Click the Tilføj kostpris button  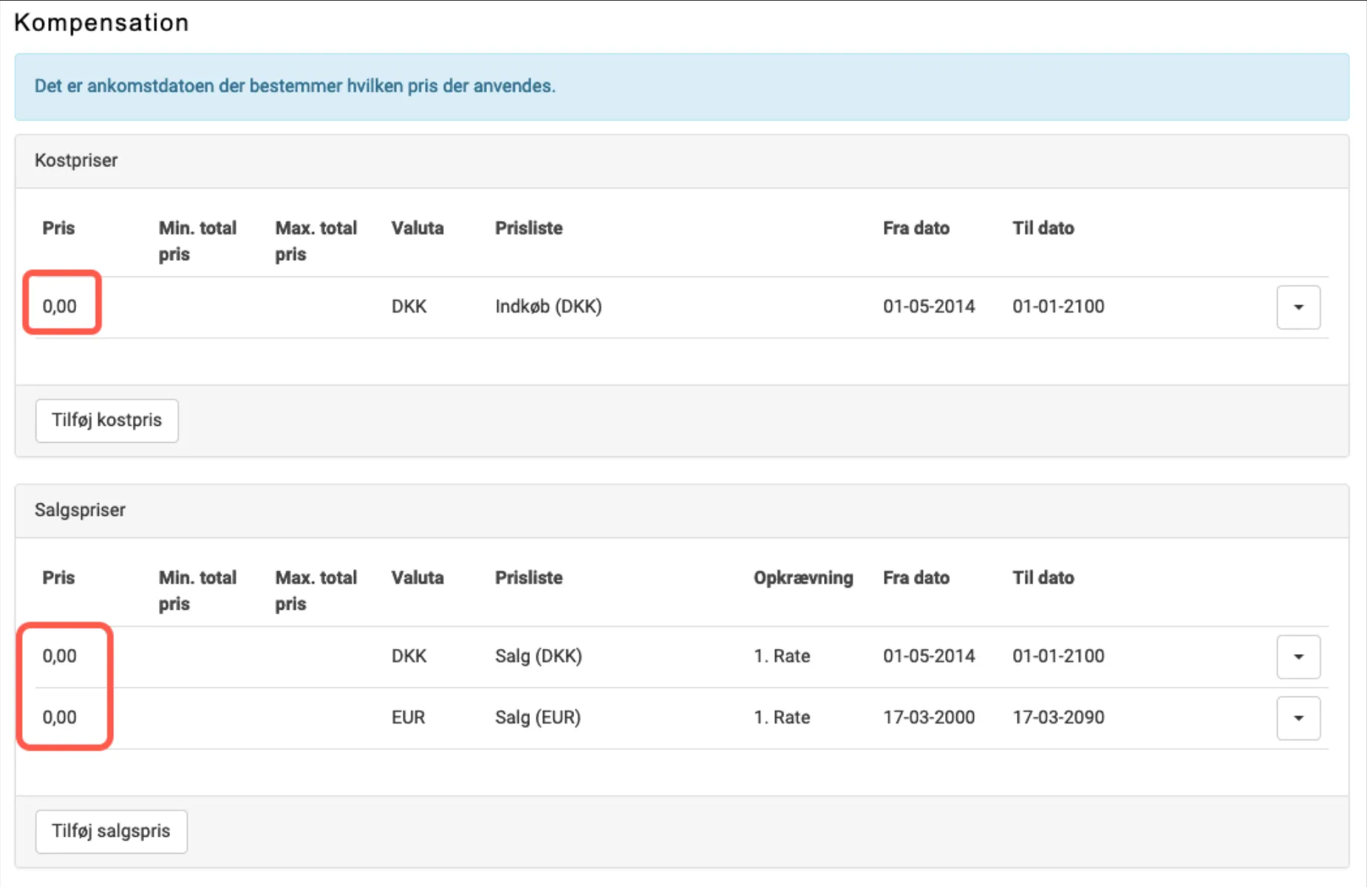(107, 421)
